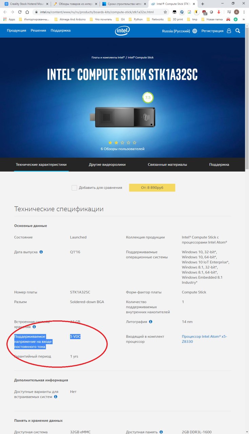The width and height of the screenshot is (249, 434).
Task: Open the Apps grid in bookmarks bar
Action: (9, 19)
